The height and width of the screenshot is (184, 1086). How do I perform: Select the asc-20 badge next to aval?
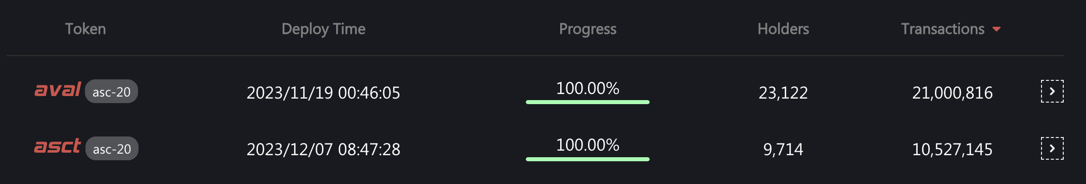pos(111,91)
